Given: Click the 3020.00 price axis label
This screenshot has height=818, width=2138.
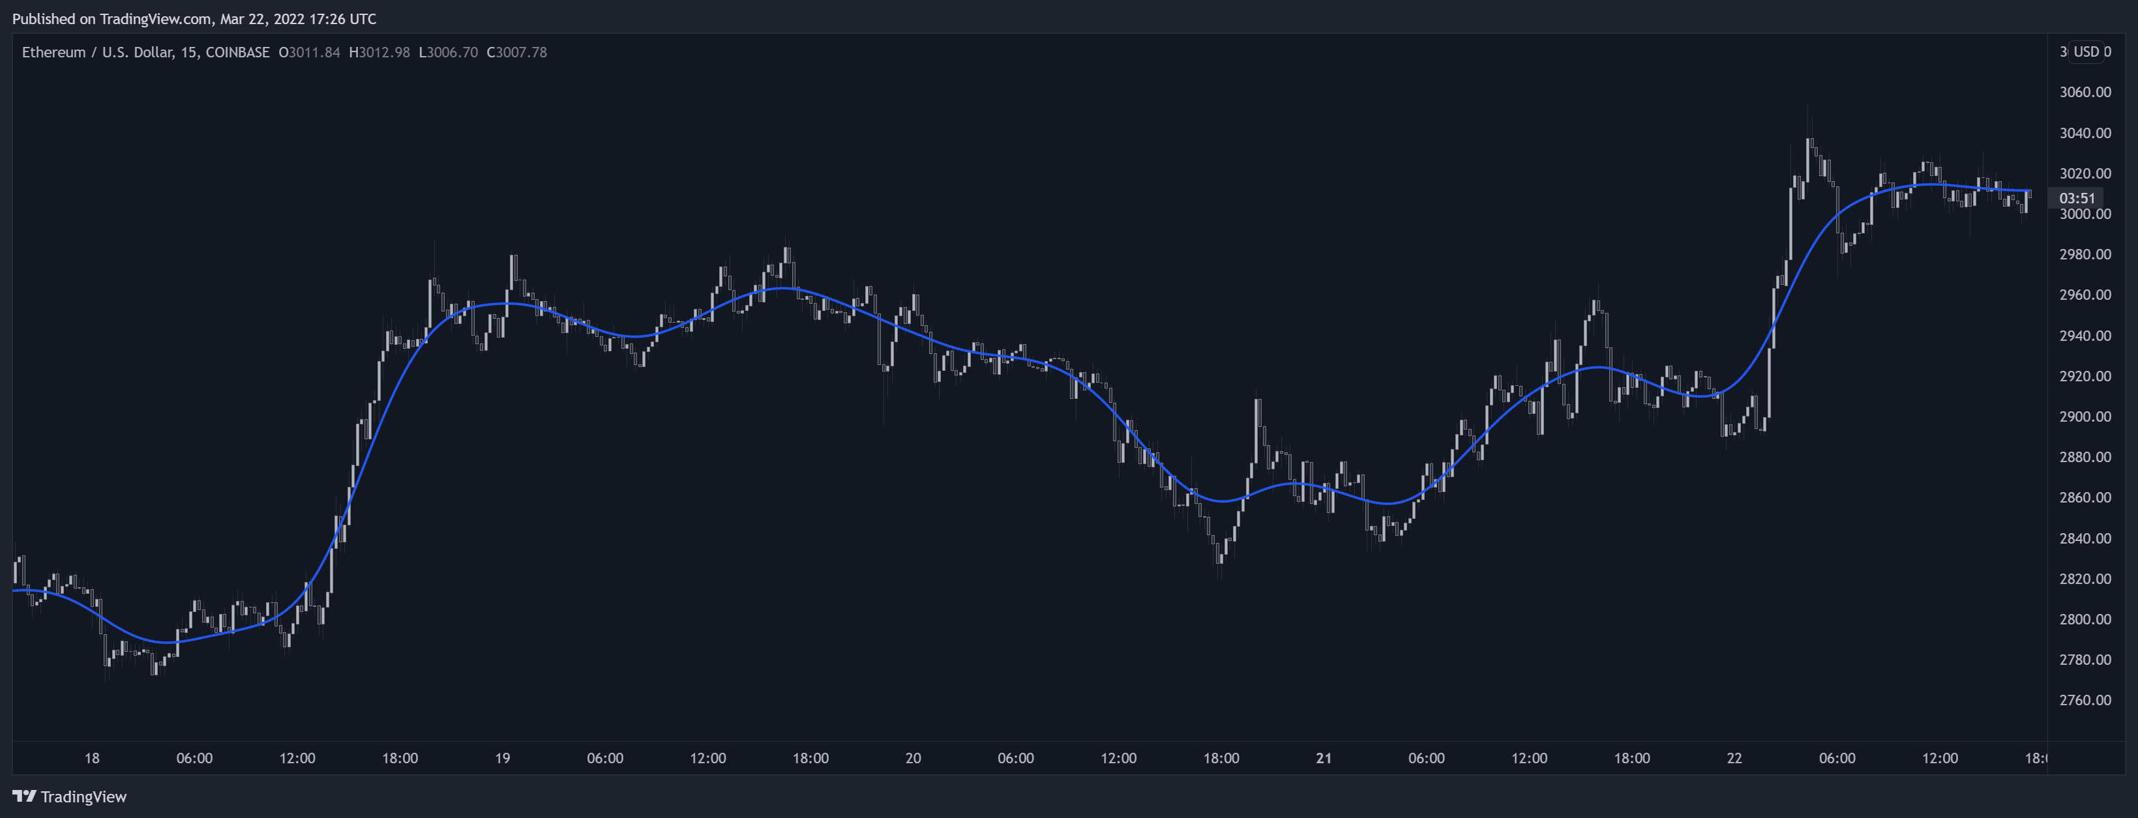Looking at the screenshot, I should click(2085, 173).
